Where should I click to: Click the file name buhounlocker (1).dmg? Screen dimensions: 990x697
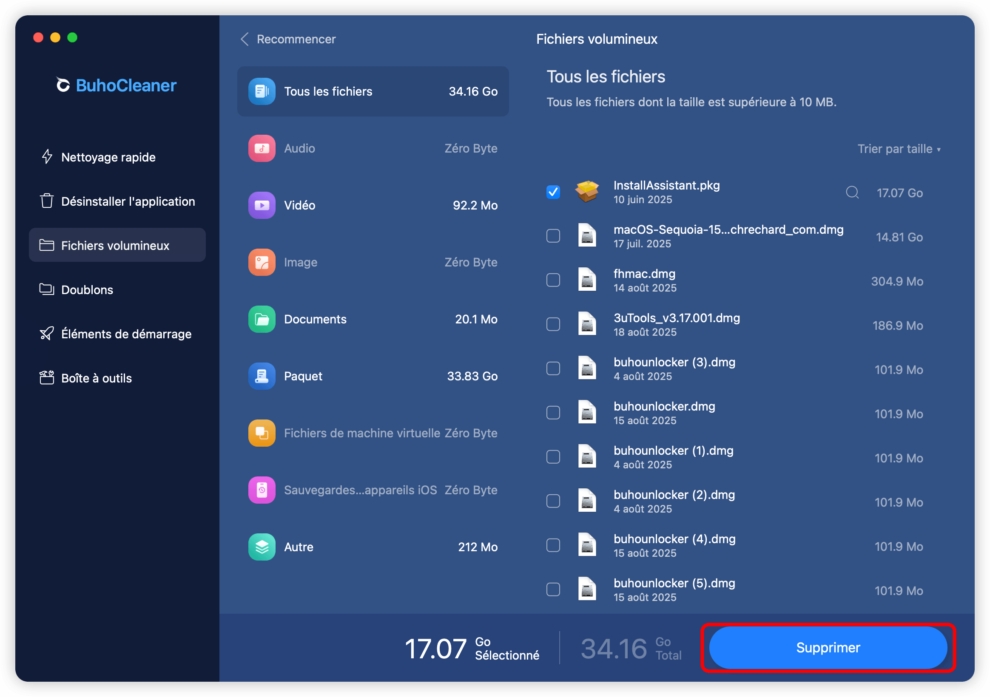click(673, 450)
